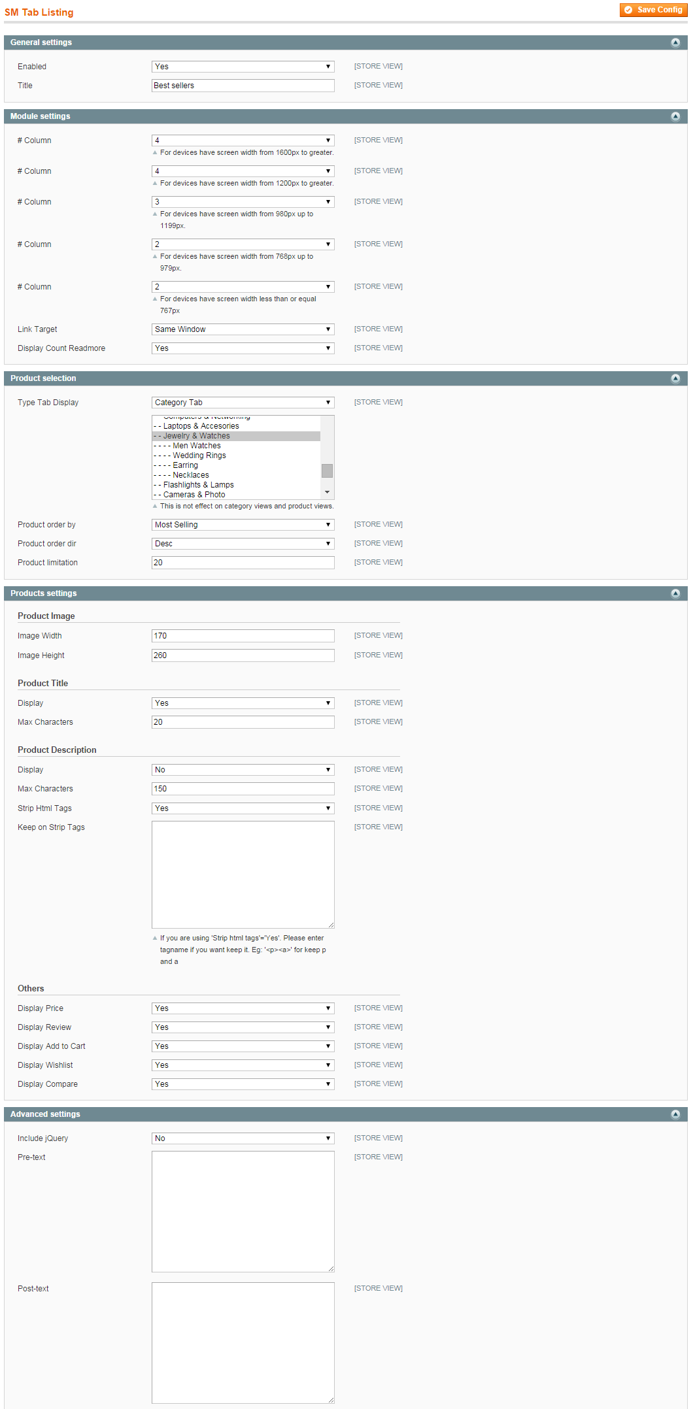This screenshot has height=1409, width=693.
Task: Collapse the Product selection section icon
Action: point(675,378)
